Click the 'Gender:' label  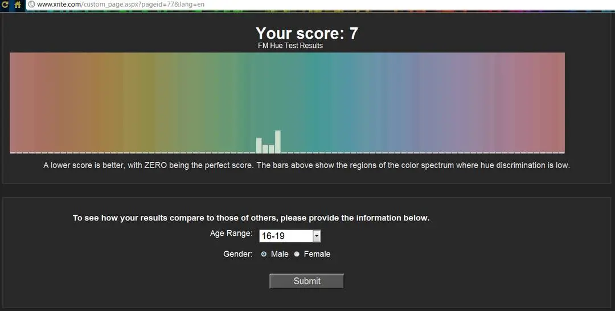tap(237, 254)
